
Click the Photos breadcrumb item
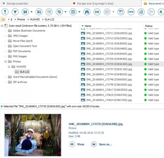pyautogui.click(x=21, y=19)
